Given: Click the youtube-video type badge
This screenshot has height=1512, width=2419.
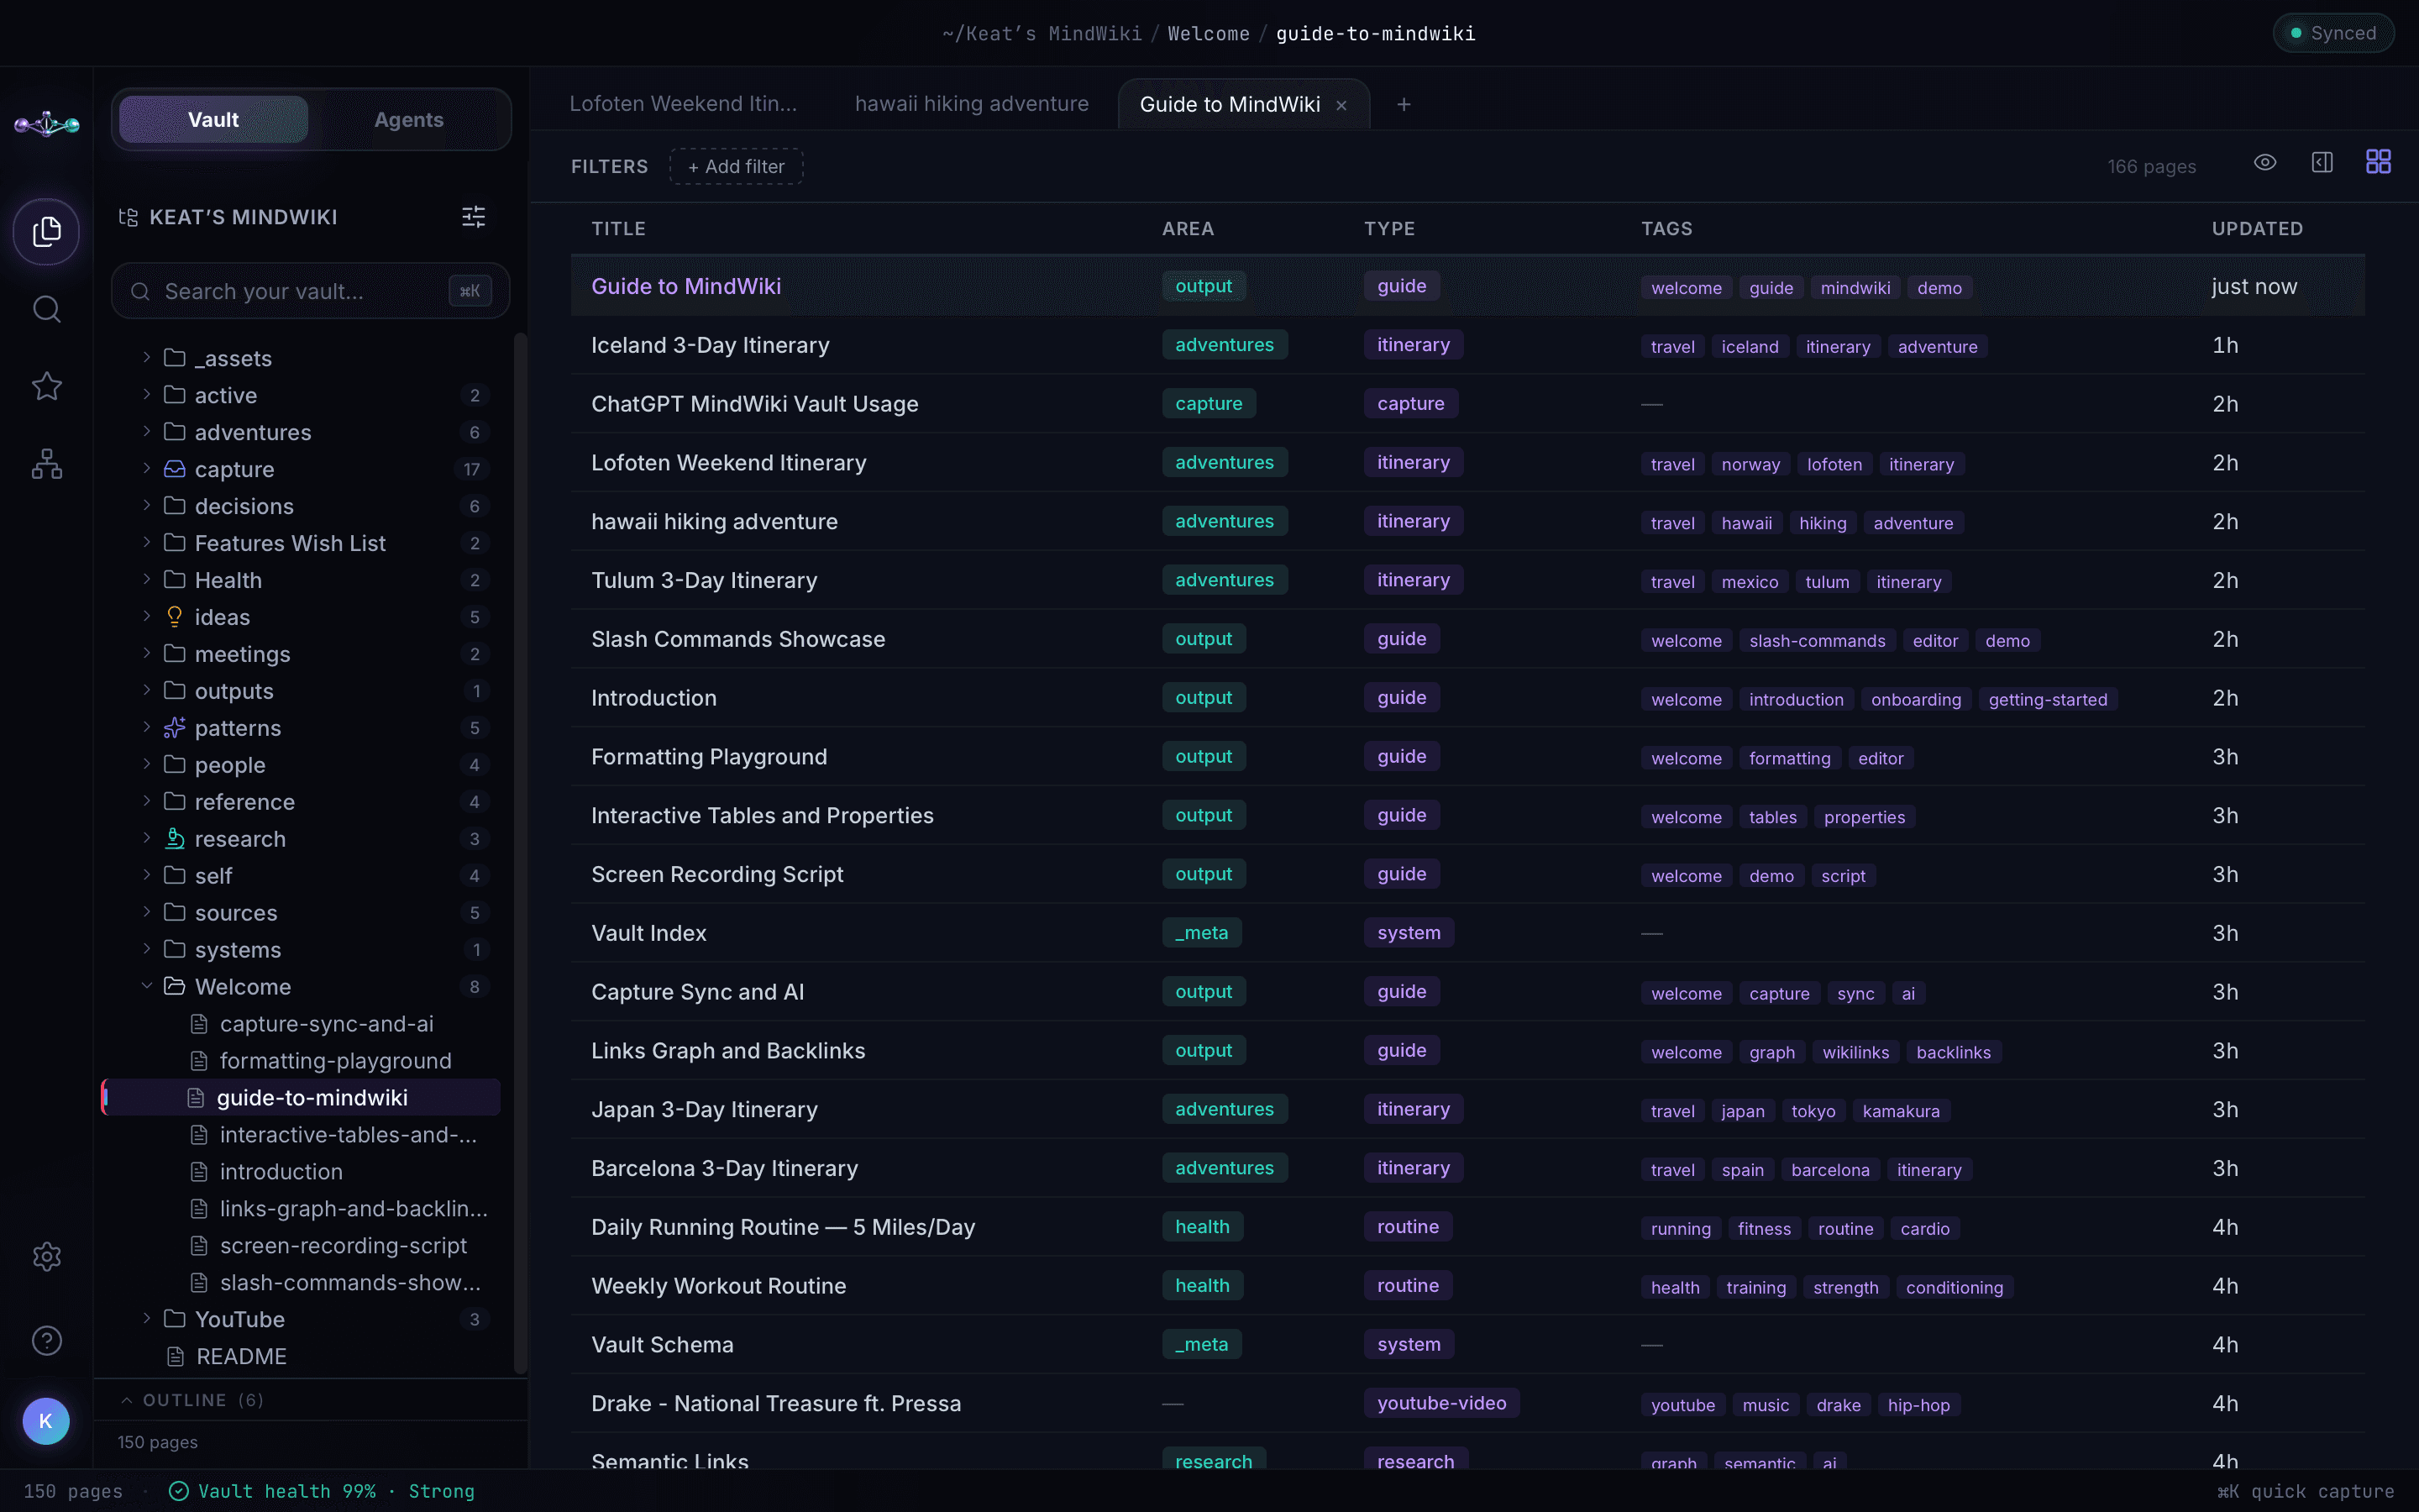Looking at the screenshot, I should click(1440, 1403).
